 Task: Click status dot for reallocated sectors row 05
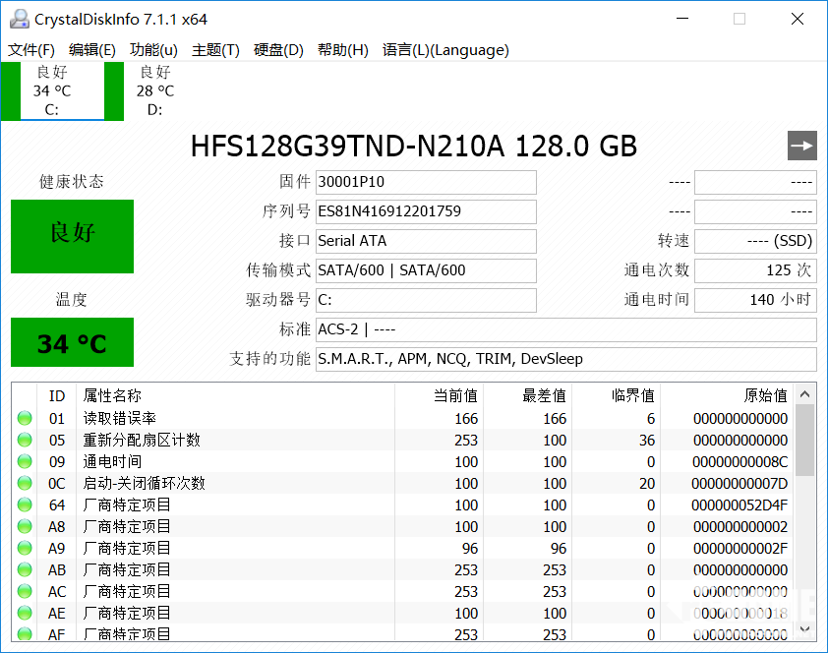coord(25,440)
